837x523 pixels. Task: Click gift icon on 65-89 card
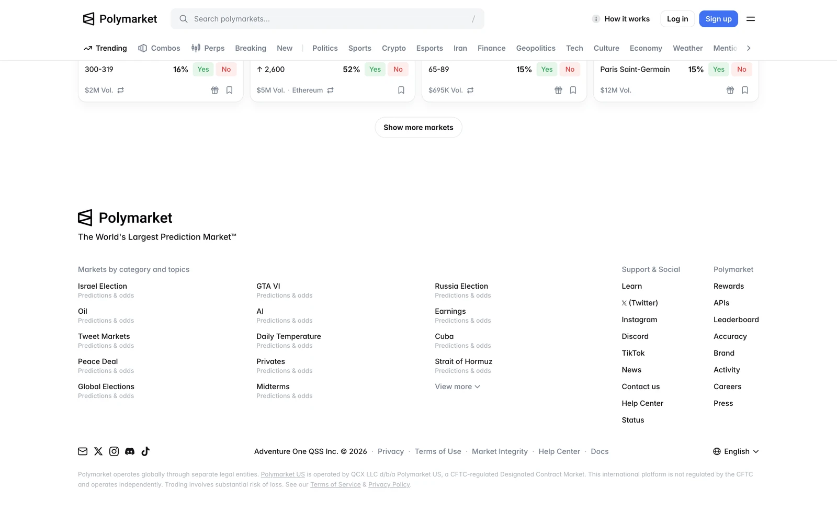(x=558, y=90)
